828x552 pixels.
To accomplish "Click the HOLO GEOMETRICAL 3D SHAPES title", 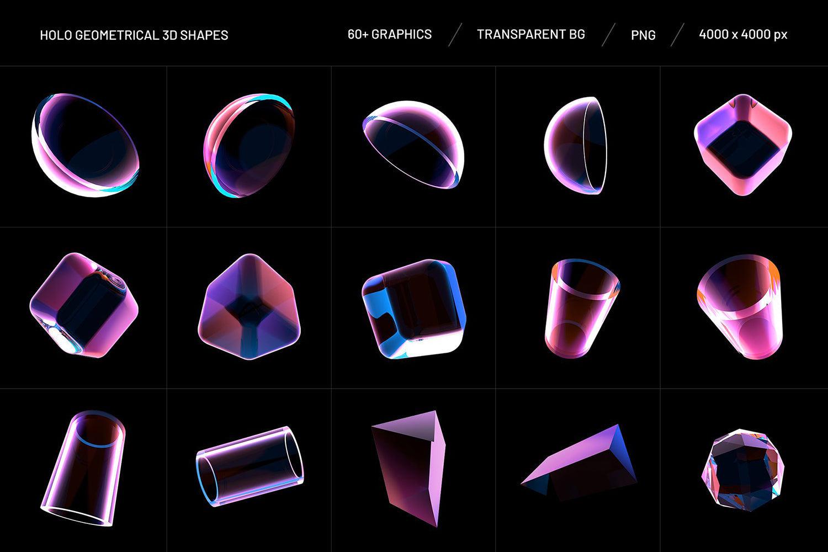I will [134, 34].
